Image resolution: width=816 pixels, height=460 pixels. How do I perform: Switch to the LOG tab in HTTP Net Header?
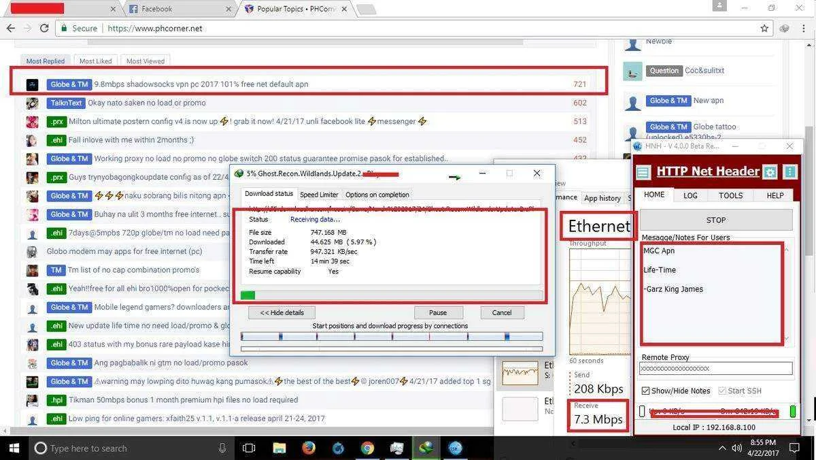pos(690,195)
